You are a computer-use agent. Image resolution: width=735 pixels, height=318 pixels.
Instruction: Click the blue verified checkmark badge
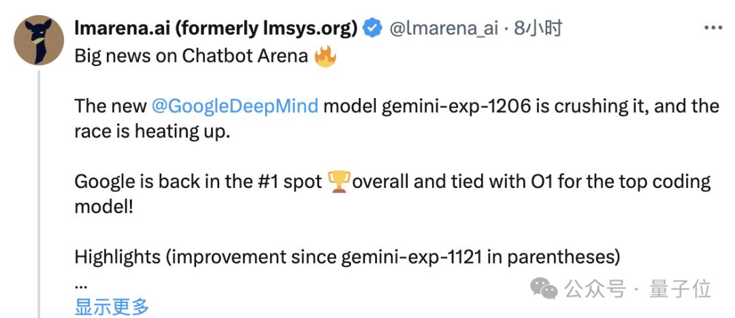(x=372, y=29)
